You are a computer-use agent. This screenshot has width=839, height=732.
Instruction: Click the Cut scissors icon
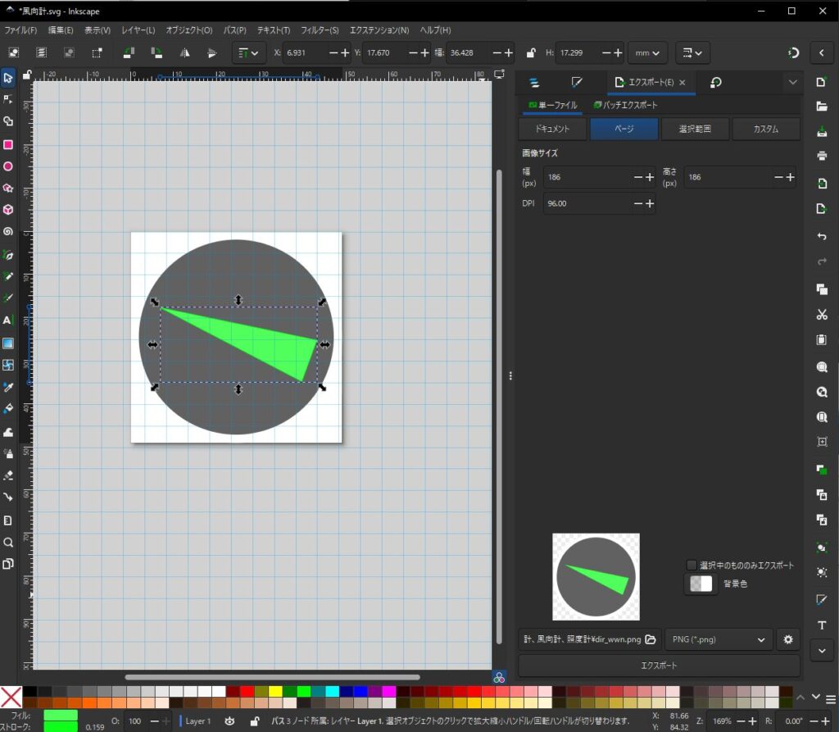pyautogui.click(x=822, y=315)
